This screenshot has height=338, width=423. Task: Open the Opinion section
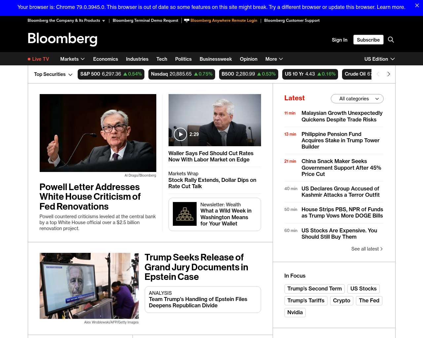coord(249,59)
